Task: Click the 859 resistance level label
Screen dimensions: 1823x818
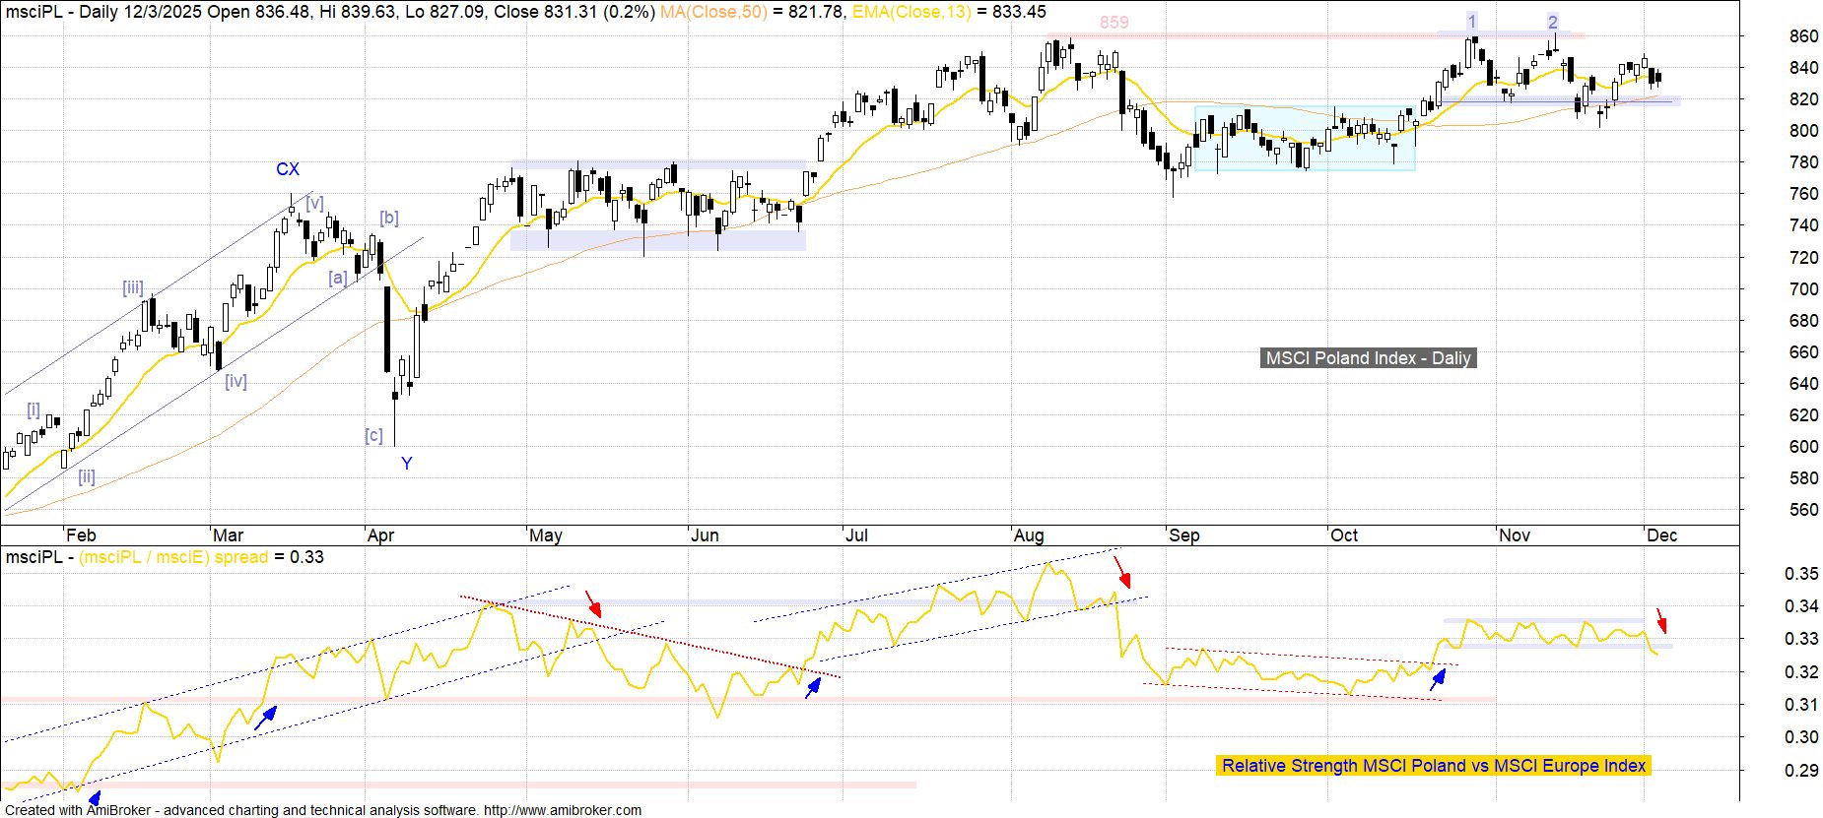Action: coord(1114,23)
